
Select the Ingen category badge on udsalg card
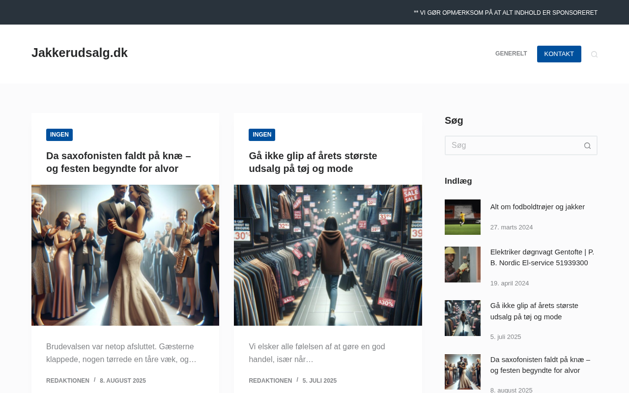pyautogui.click(x=262, y=135)
